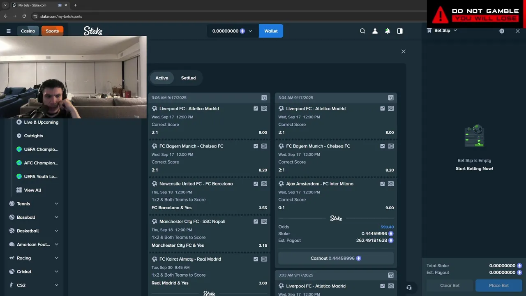Open scoreboard icon for FC Kairat Almaty - Real Madrid
The height and width of the screenshot is (296, 526).
[264, 259]
